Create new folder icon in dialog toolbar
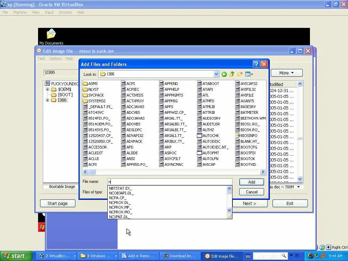Image resolution: width=348 pixels, height=261 pixels. click(240, 74)
